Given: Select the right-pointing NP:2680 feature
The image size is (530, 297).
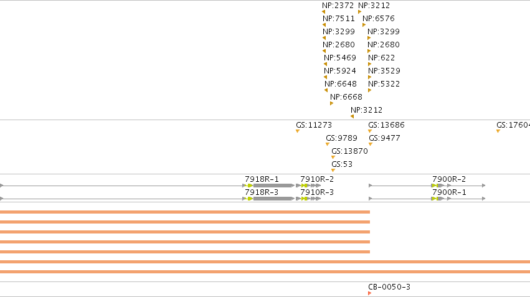Looking at the screenshot, I should [x=369, y=51].
